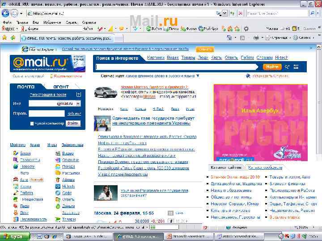322x241 pixels.
Task: Click the help question-mark in mail login box
Action: [79, 95]
